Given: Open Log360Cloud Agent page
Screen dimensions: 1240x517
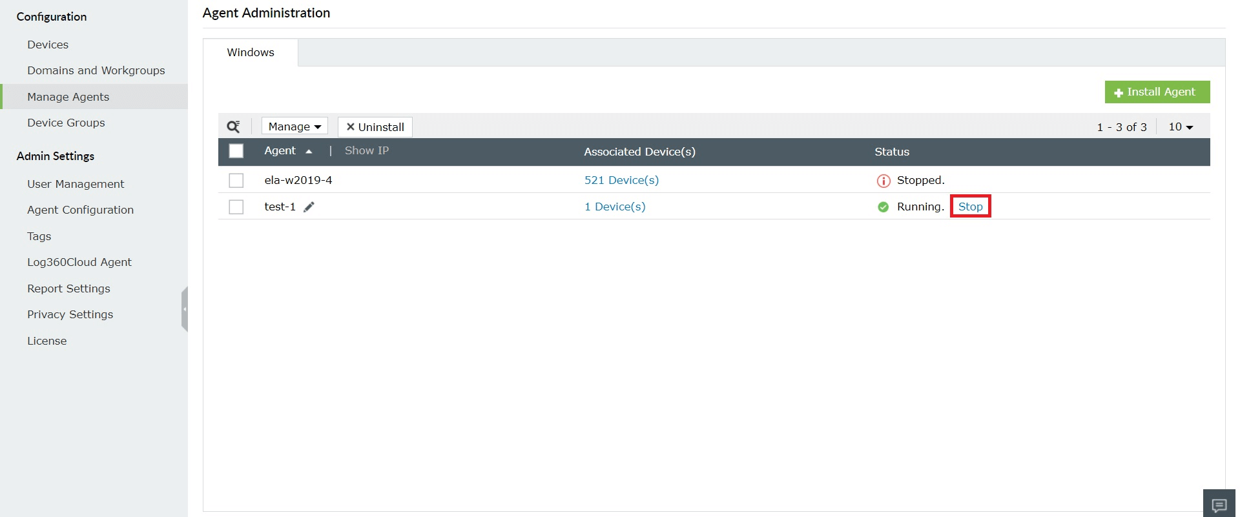Looking at the screenshot, I should click(79, 262).
